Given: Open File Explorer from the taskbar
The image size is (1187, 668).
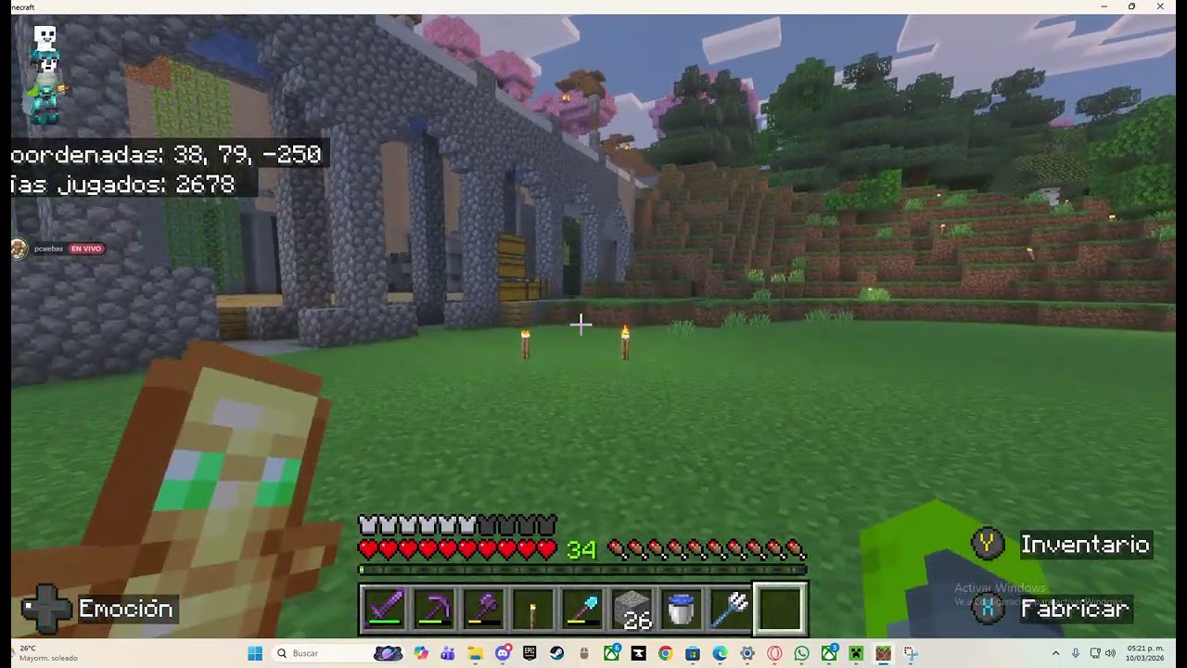Looking at the screenshot, I should (x=476, y=653).
